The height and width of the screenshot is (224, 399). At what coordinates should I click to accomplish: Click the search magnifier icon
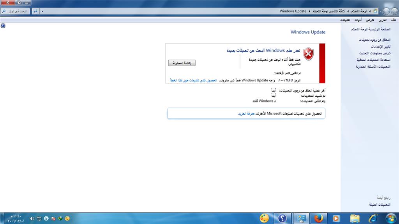(x=4, y=11)
